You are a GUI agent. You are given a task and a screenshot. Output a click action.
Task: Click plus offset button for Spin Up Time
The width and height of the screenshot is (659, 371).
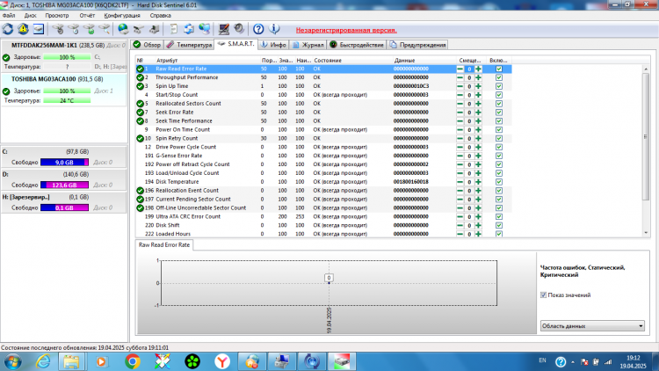click(478, 86)
